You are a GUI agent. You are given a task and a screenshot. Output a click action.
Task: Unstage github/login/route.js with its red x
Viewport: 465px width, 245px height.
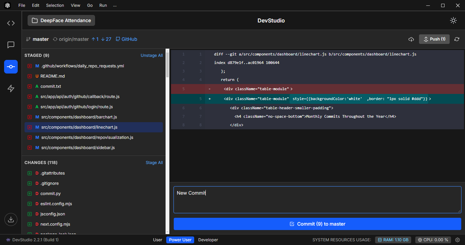[x=29, y=107]
